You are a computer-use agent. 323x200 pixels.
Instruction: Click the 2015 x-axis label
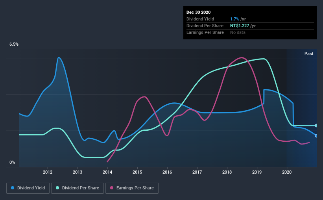(137, 172)
